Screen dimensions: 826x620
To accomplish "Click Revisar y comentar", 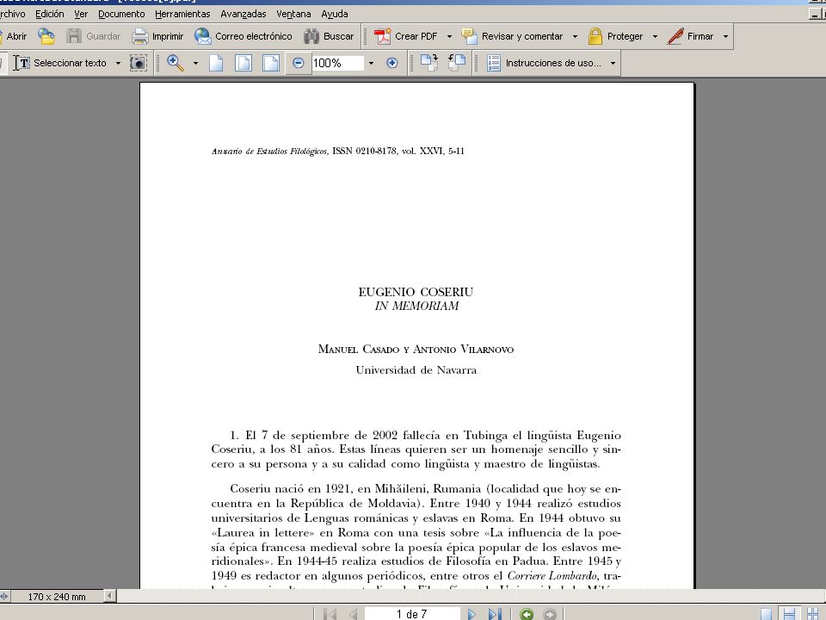I will pos(513,36).
